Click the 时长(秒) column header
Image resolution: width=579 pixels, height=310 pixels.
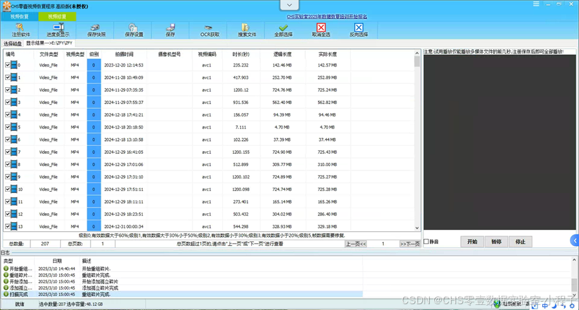tap(241, 54)
